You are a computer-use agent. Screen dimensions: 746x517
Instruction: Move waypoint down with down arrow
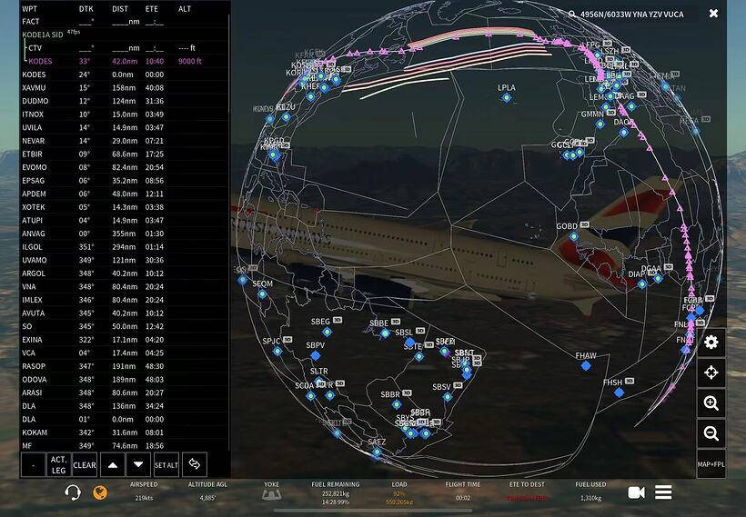point(138,464)
